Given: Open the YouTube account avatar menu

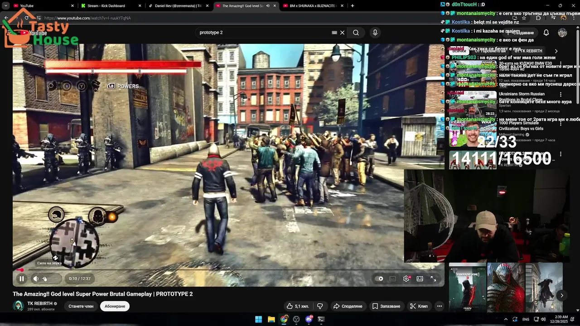Looking at the screenshot, I should (562, 33).
